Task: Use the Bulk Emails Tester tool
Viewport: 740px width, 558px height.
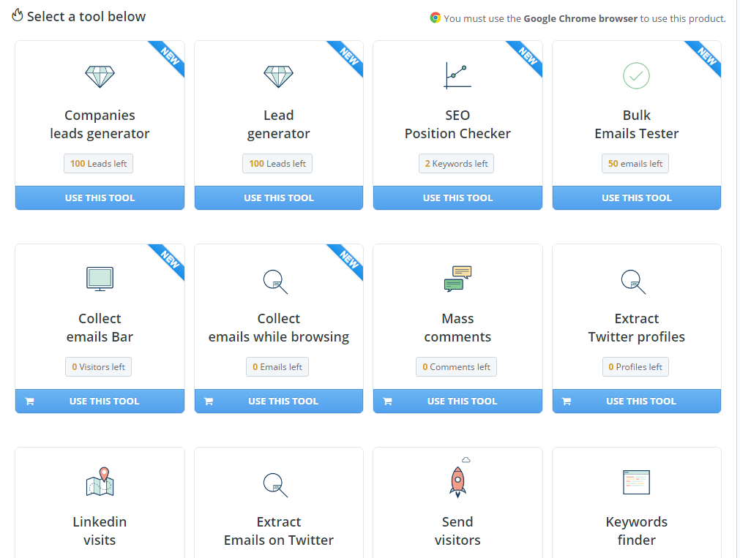Action: pyautogui.click(x=635, y=197)
